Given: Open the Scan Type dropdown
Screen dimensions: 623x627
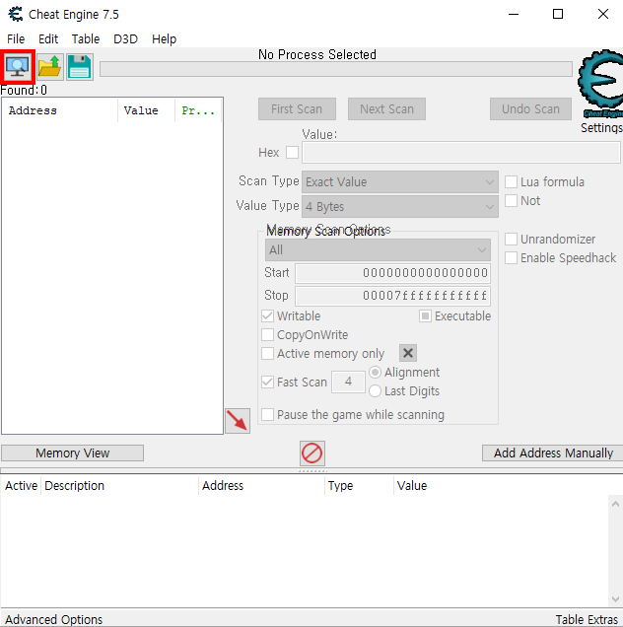Looking at the screenshot, I should [400, 182].
